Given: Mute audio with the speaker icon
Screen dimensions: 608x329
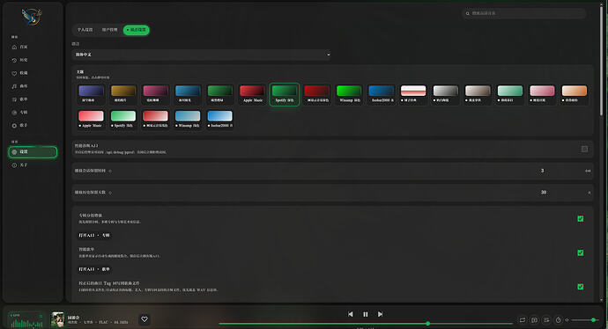Looking at the screenshot, I should [x=567, y=319].
